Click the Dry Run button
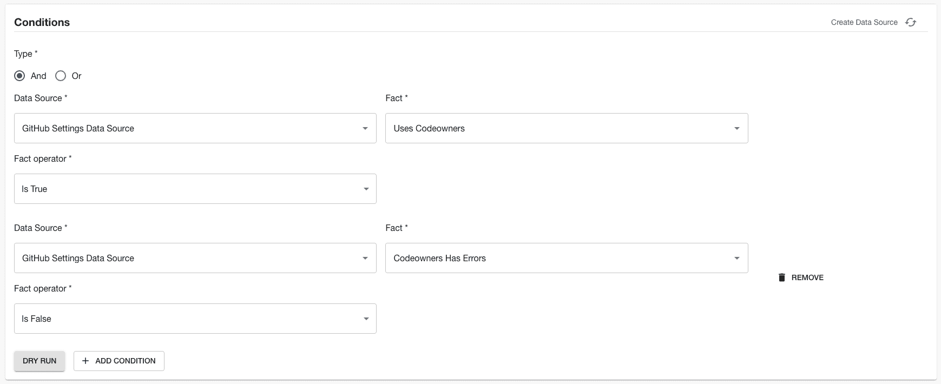Image resolution: width=941 pixels, height=384 pixels. tap(40, 361)
